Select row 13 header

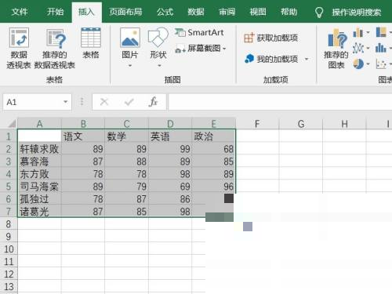click(9, 287)
